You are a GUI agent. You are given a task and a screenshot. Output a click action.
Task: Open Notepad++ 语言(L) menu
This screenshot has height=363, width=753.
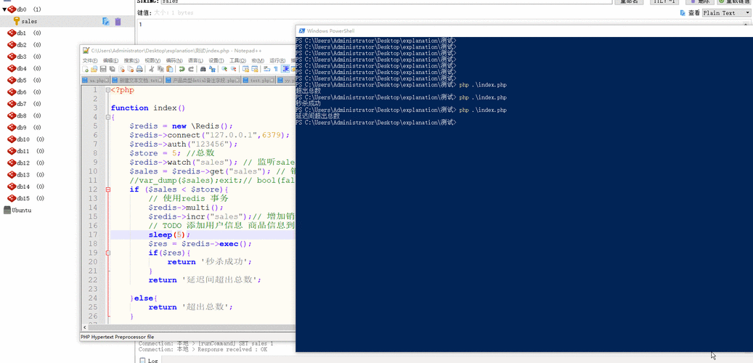coord(195,61)
